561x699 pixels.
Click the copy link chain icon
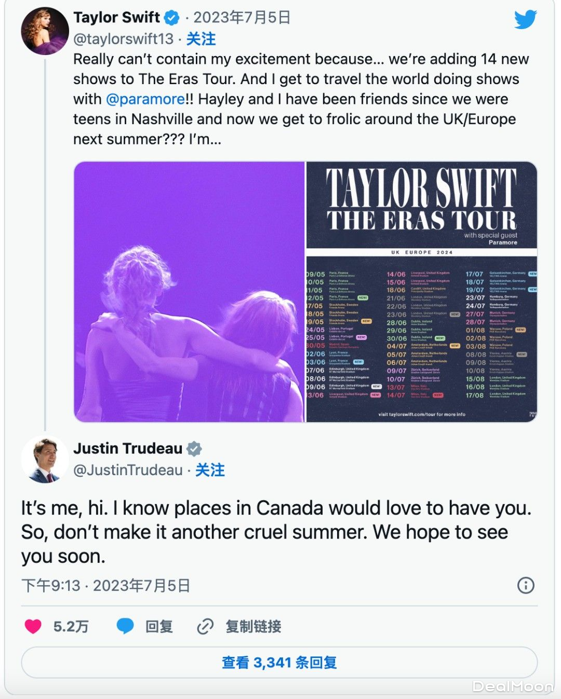pyautogui.click(x=205, y=627)
